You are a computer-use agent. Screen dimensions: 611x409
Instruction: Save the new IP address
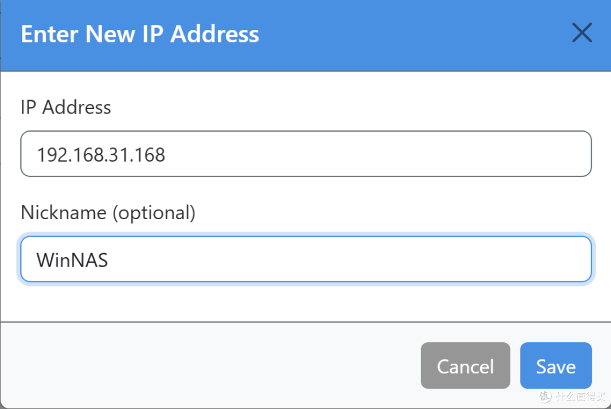click(x=556, y=366)
